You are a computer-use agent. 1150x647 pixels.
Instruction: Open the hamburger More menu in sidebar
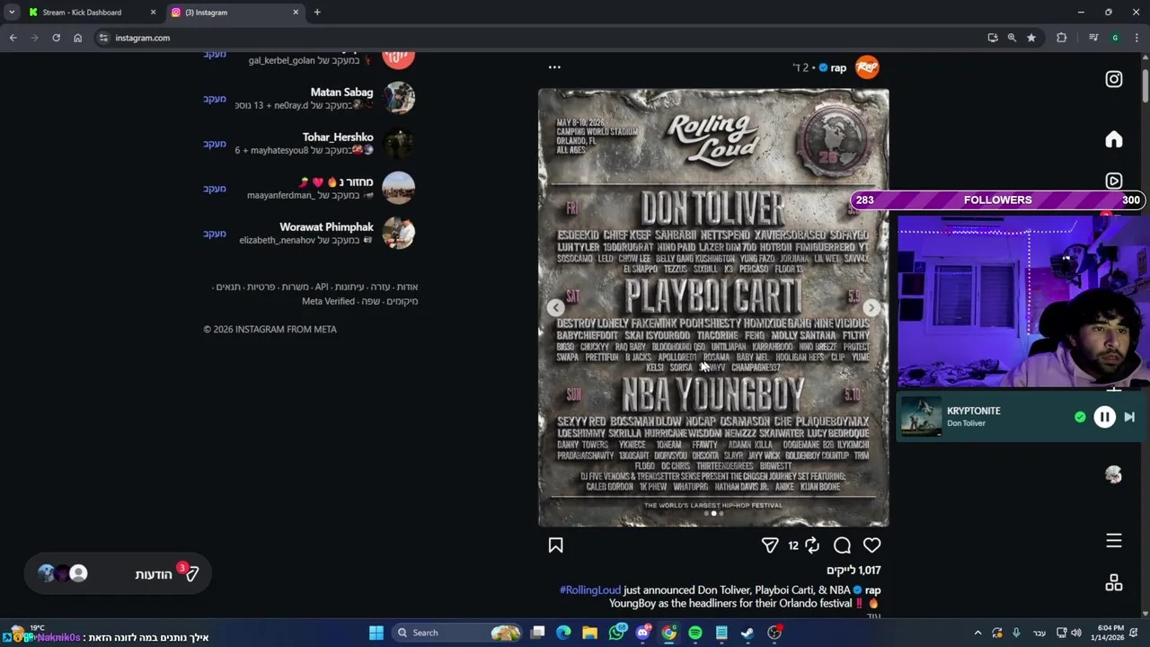coord(1113,541)
